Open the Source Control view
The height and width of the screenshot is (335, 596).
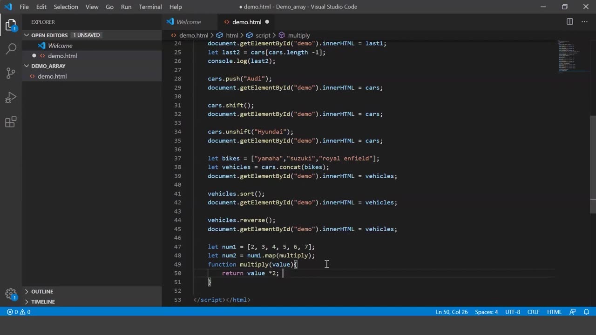point(11,73)
